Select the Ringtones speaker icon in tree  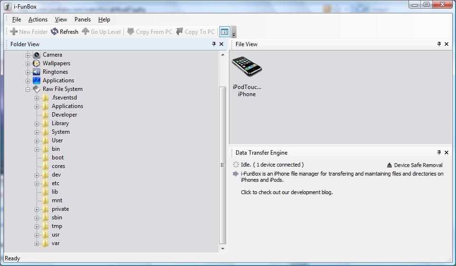coord(37,72)
